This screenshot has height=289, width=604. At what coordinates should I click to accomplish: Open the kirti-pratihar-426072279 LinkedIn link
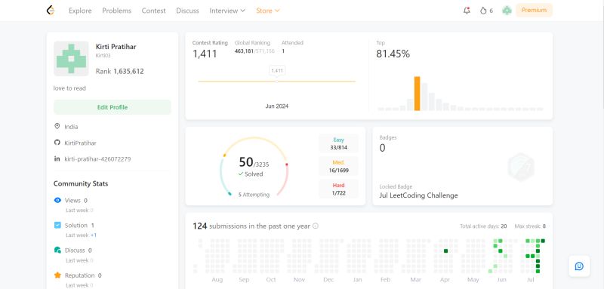click(x=97, y=159)
